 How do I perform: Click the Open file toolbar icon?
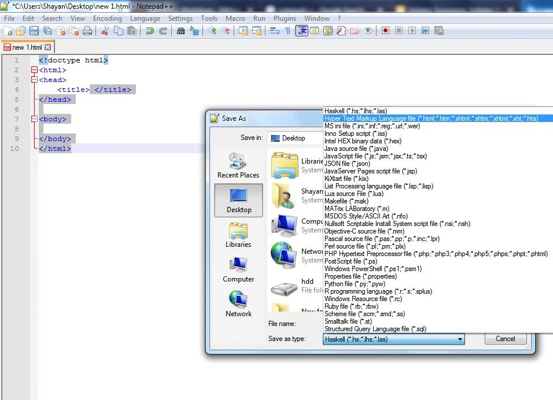tap(21, 31)
